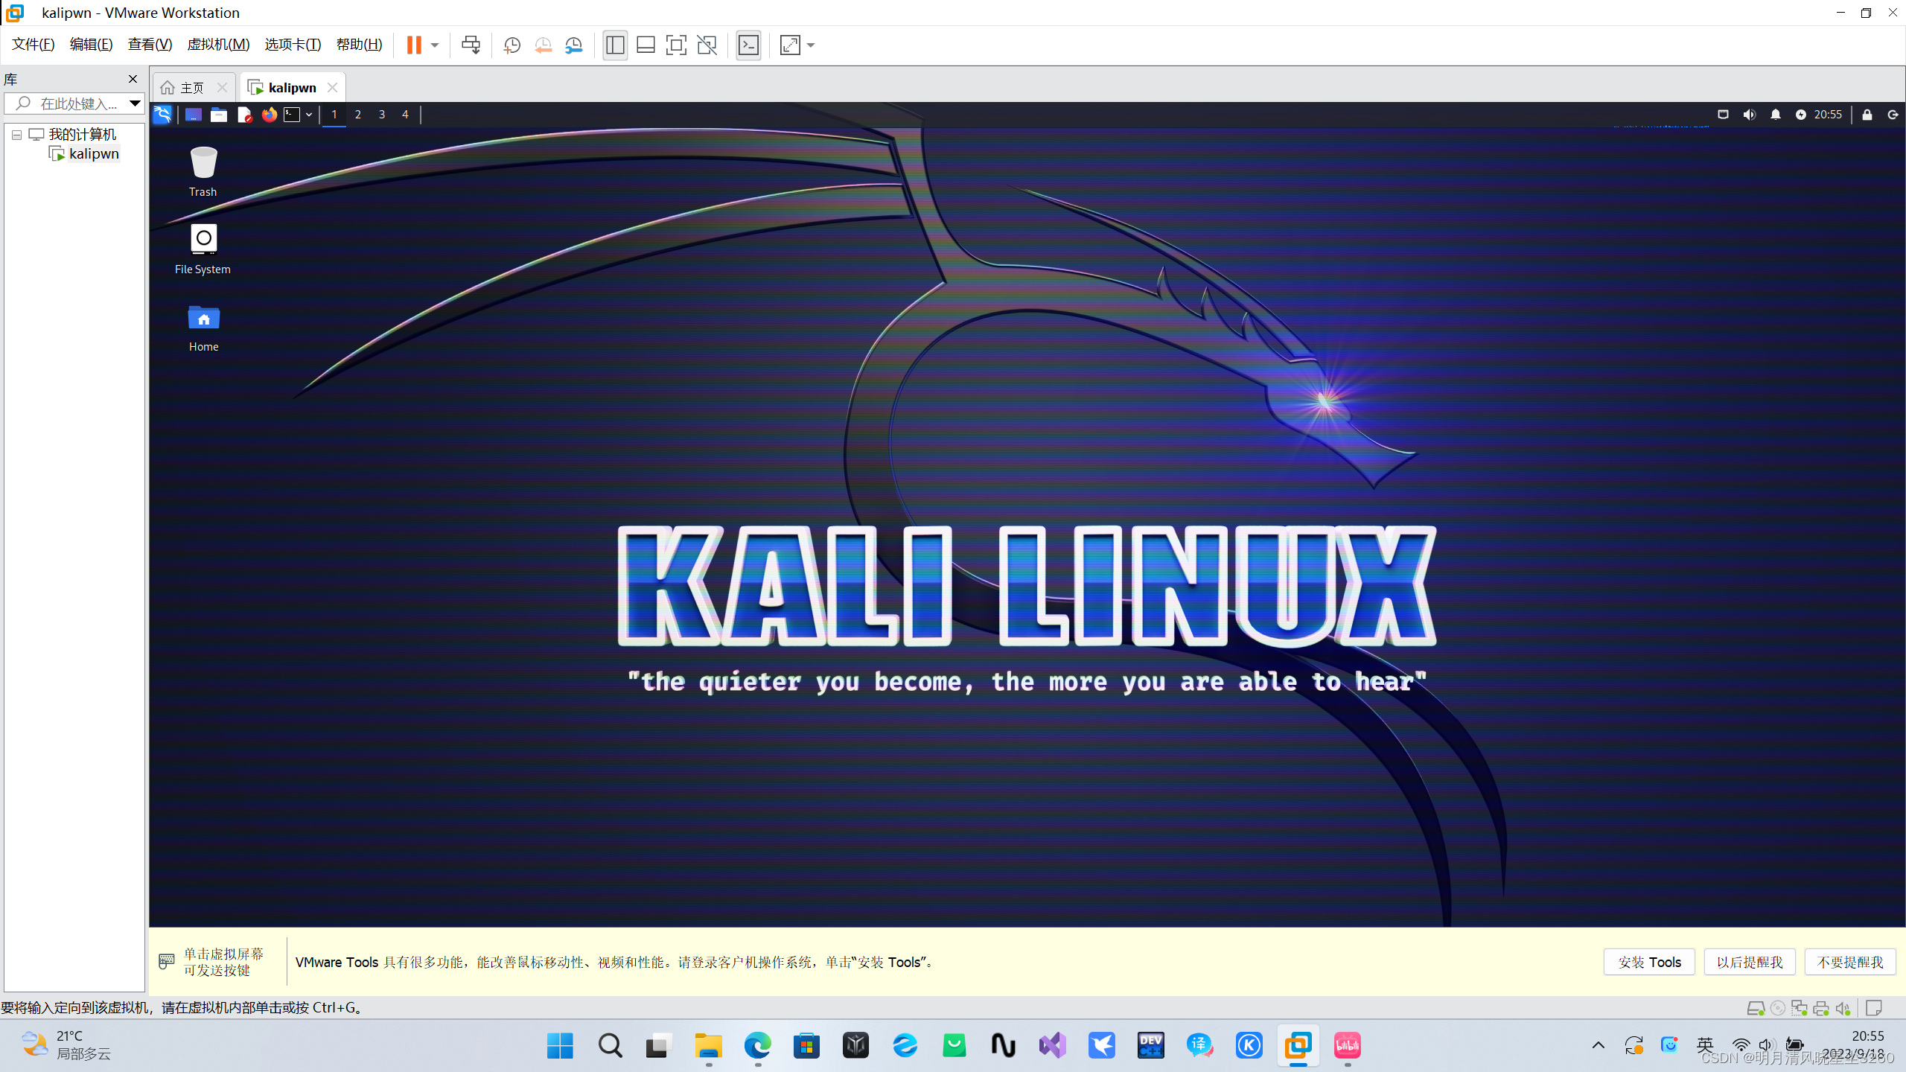Click 安装 Tools button

click(1649, 962)
